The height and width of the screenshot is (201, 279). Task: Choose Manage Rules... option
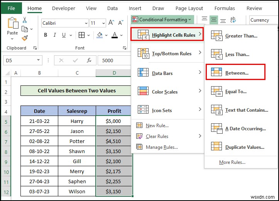(x=167, y=147)
